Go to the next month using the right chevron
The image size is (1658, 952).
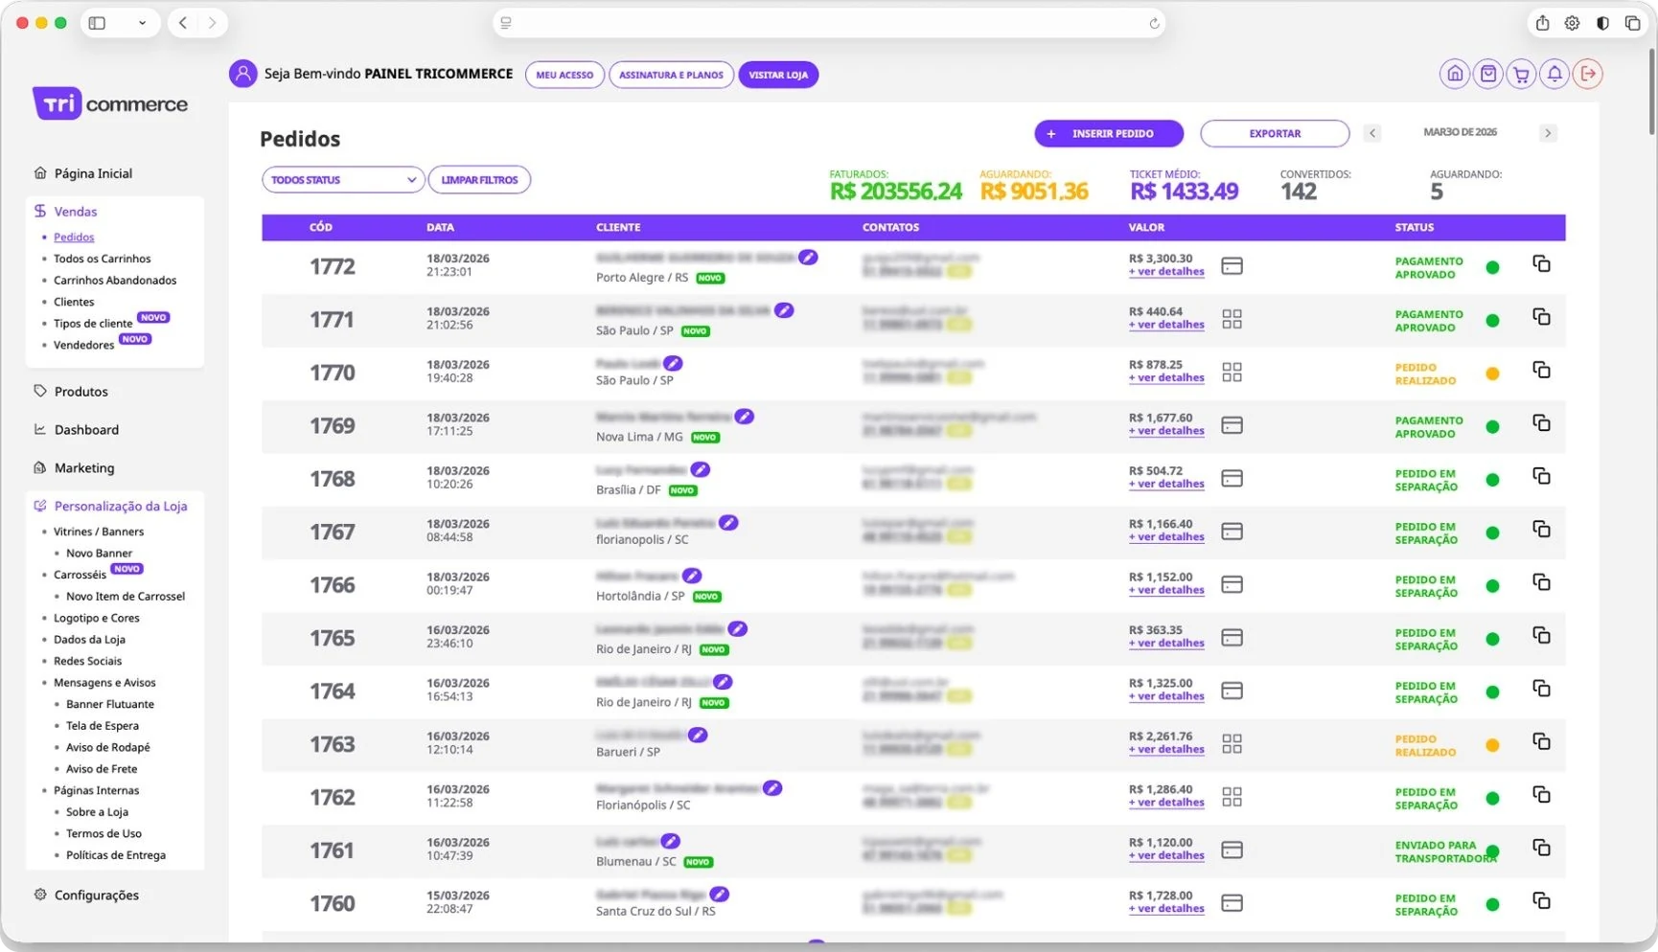tap(1547, 133)
